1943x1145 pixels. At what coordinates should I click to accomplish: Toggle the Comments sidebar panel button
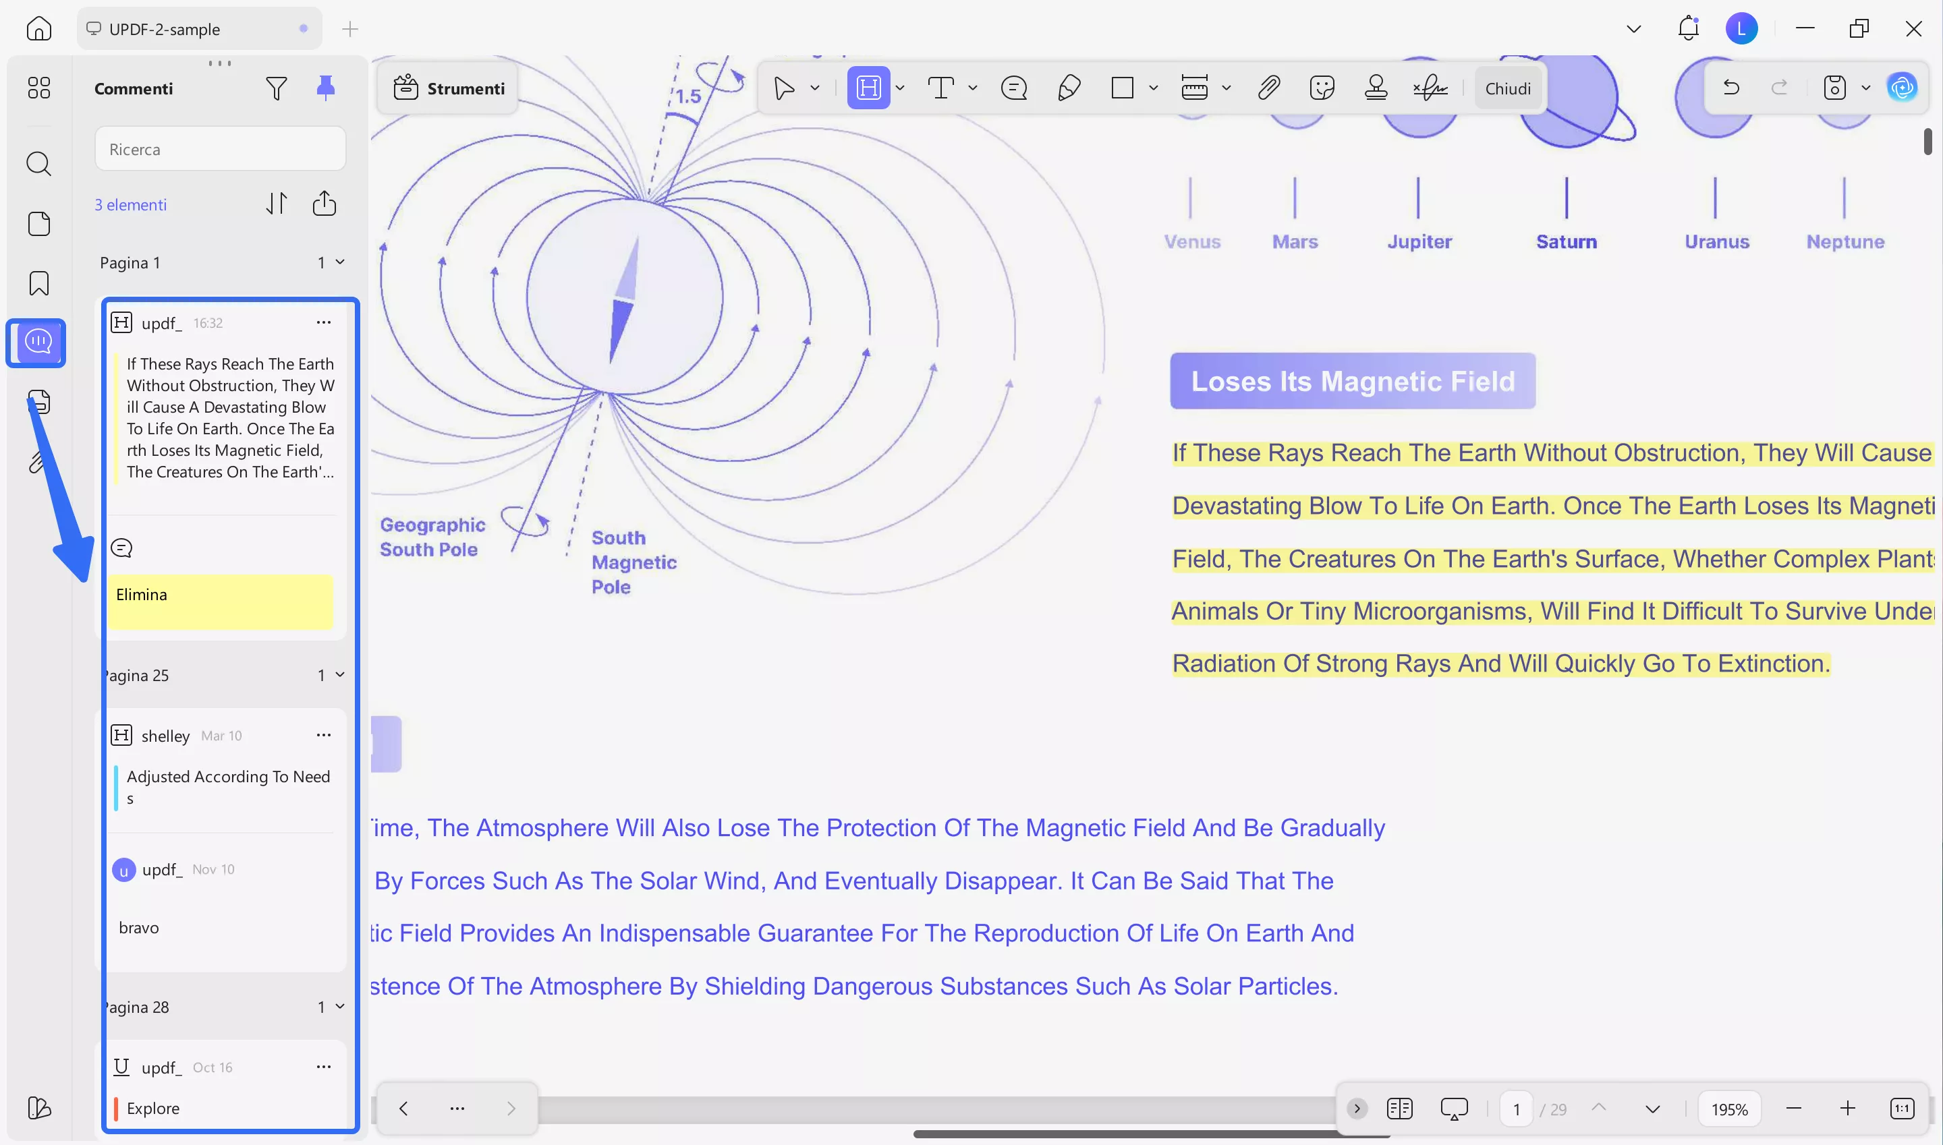(x=38, y=342)
